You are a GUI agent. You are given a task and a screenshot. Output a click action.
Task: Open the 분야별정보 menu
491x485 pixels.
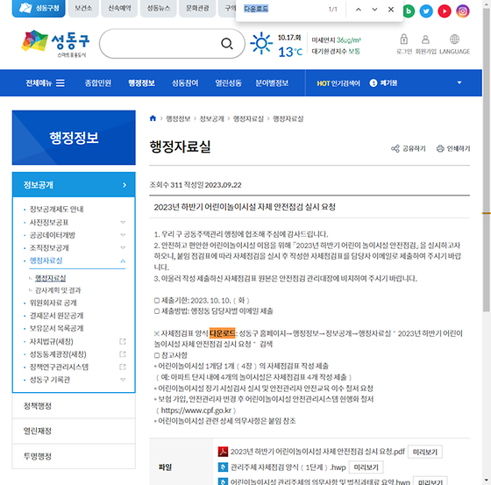(x=272, y=83)
